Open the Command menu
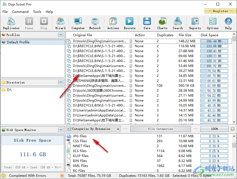Screen dimensions: 237x179 (x=20, y=12)
